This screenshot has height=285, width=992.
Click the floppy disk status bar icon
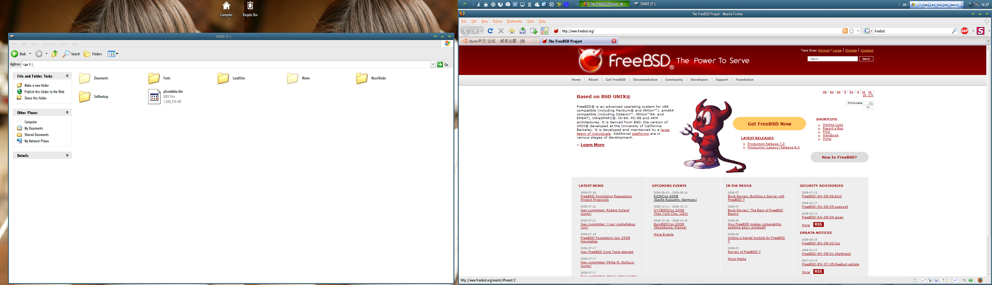tap(936, 280)
